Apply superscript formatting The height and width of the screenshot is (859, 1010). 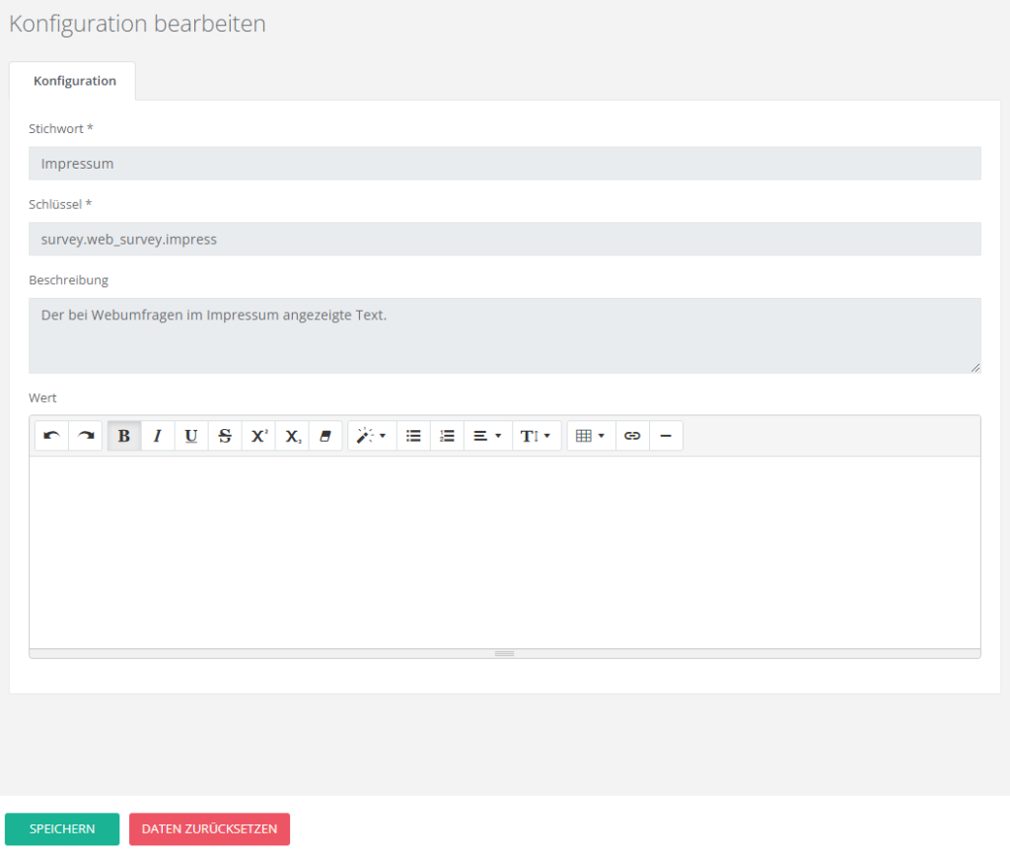click(x=258, y=436)
